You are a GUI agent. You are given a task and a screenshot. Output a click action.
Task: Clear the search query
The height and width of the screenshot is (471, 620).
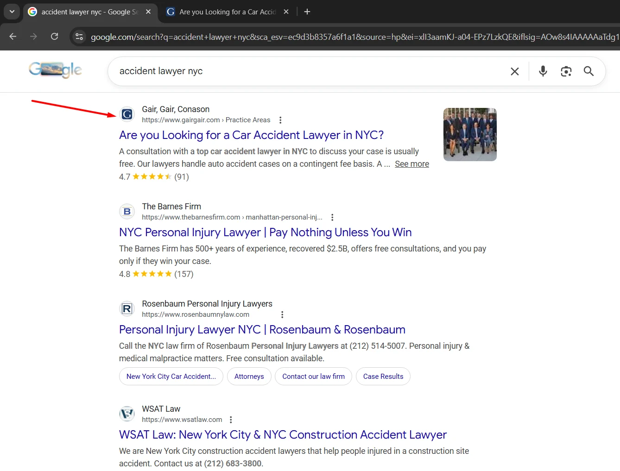[514, 71]
